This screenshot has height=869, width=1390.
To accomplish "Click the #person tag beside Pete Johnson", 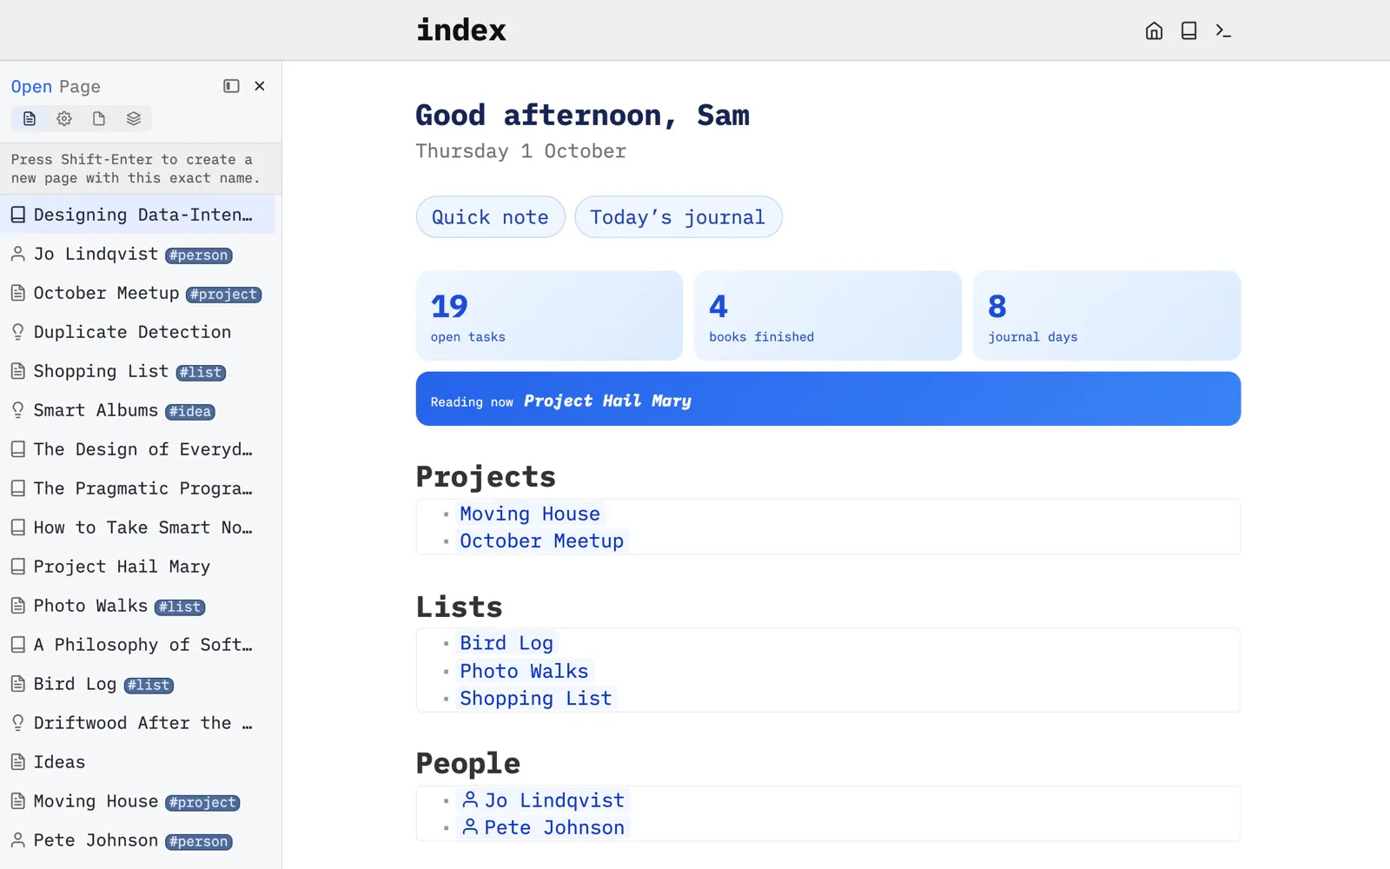I will [x=199, y=842].
